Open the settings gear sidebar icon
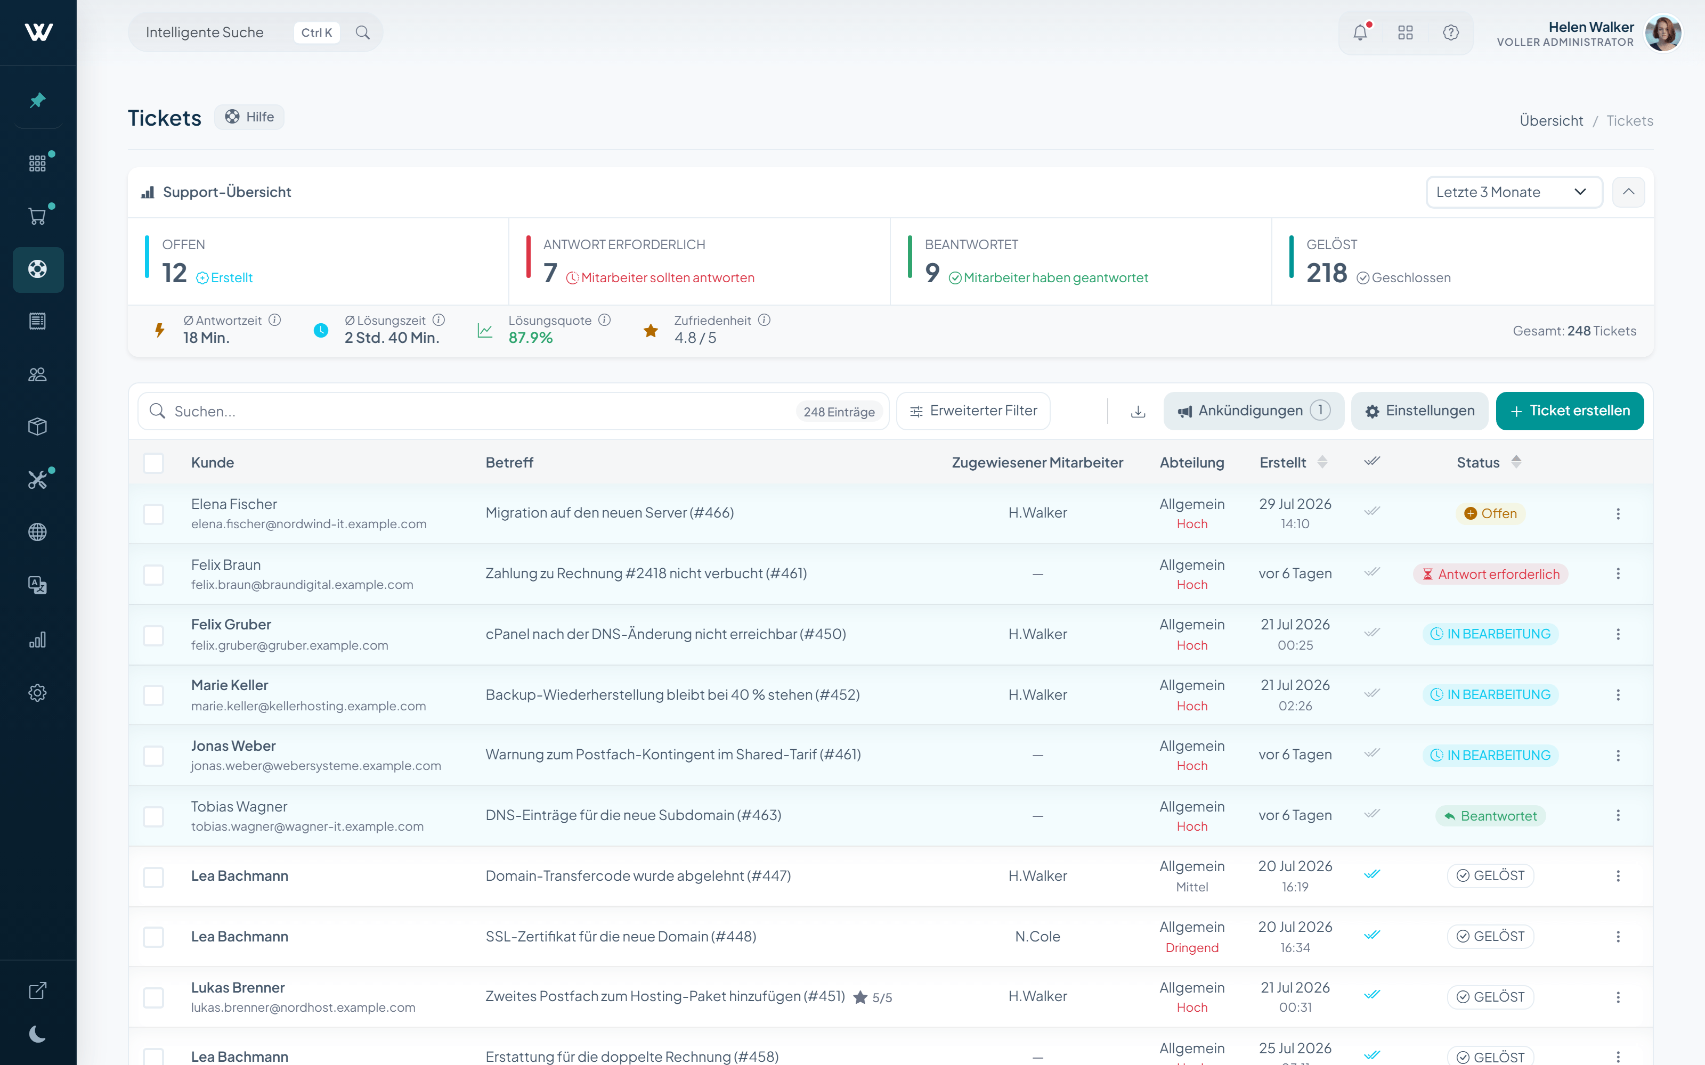Viewport: 1705px width, 1065px height. 38,692
